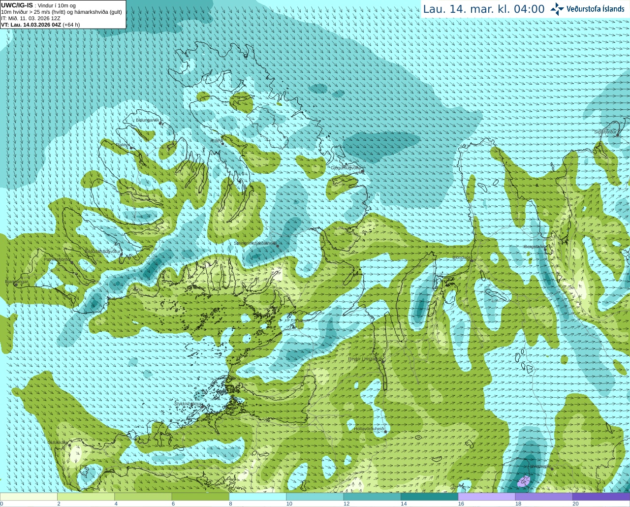
Task: Click the Siglufjörður station label
Action: [606, 132]
